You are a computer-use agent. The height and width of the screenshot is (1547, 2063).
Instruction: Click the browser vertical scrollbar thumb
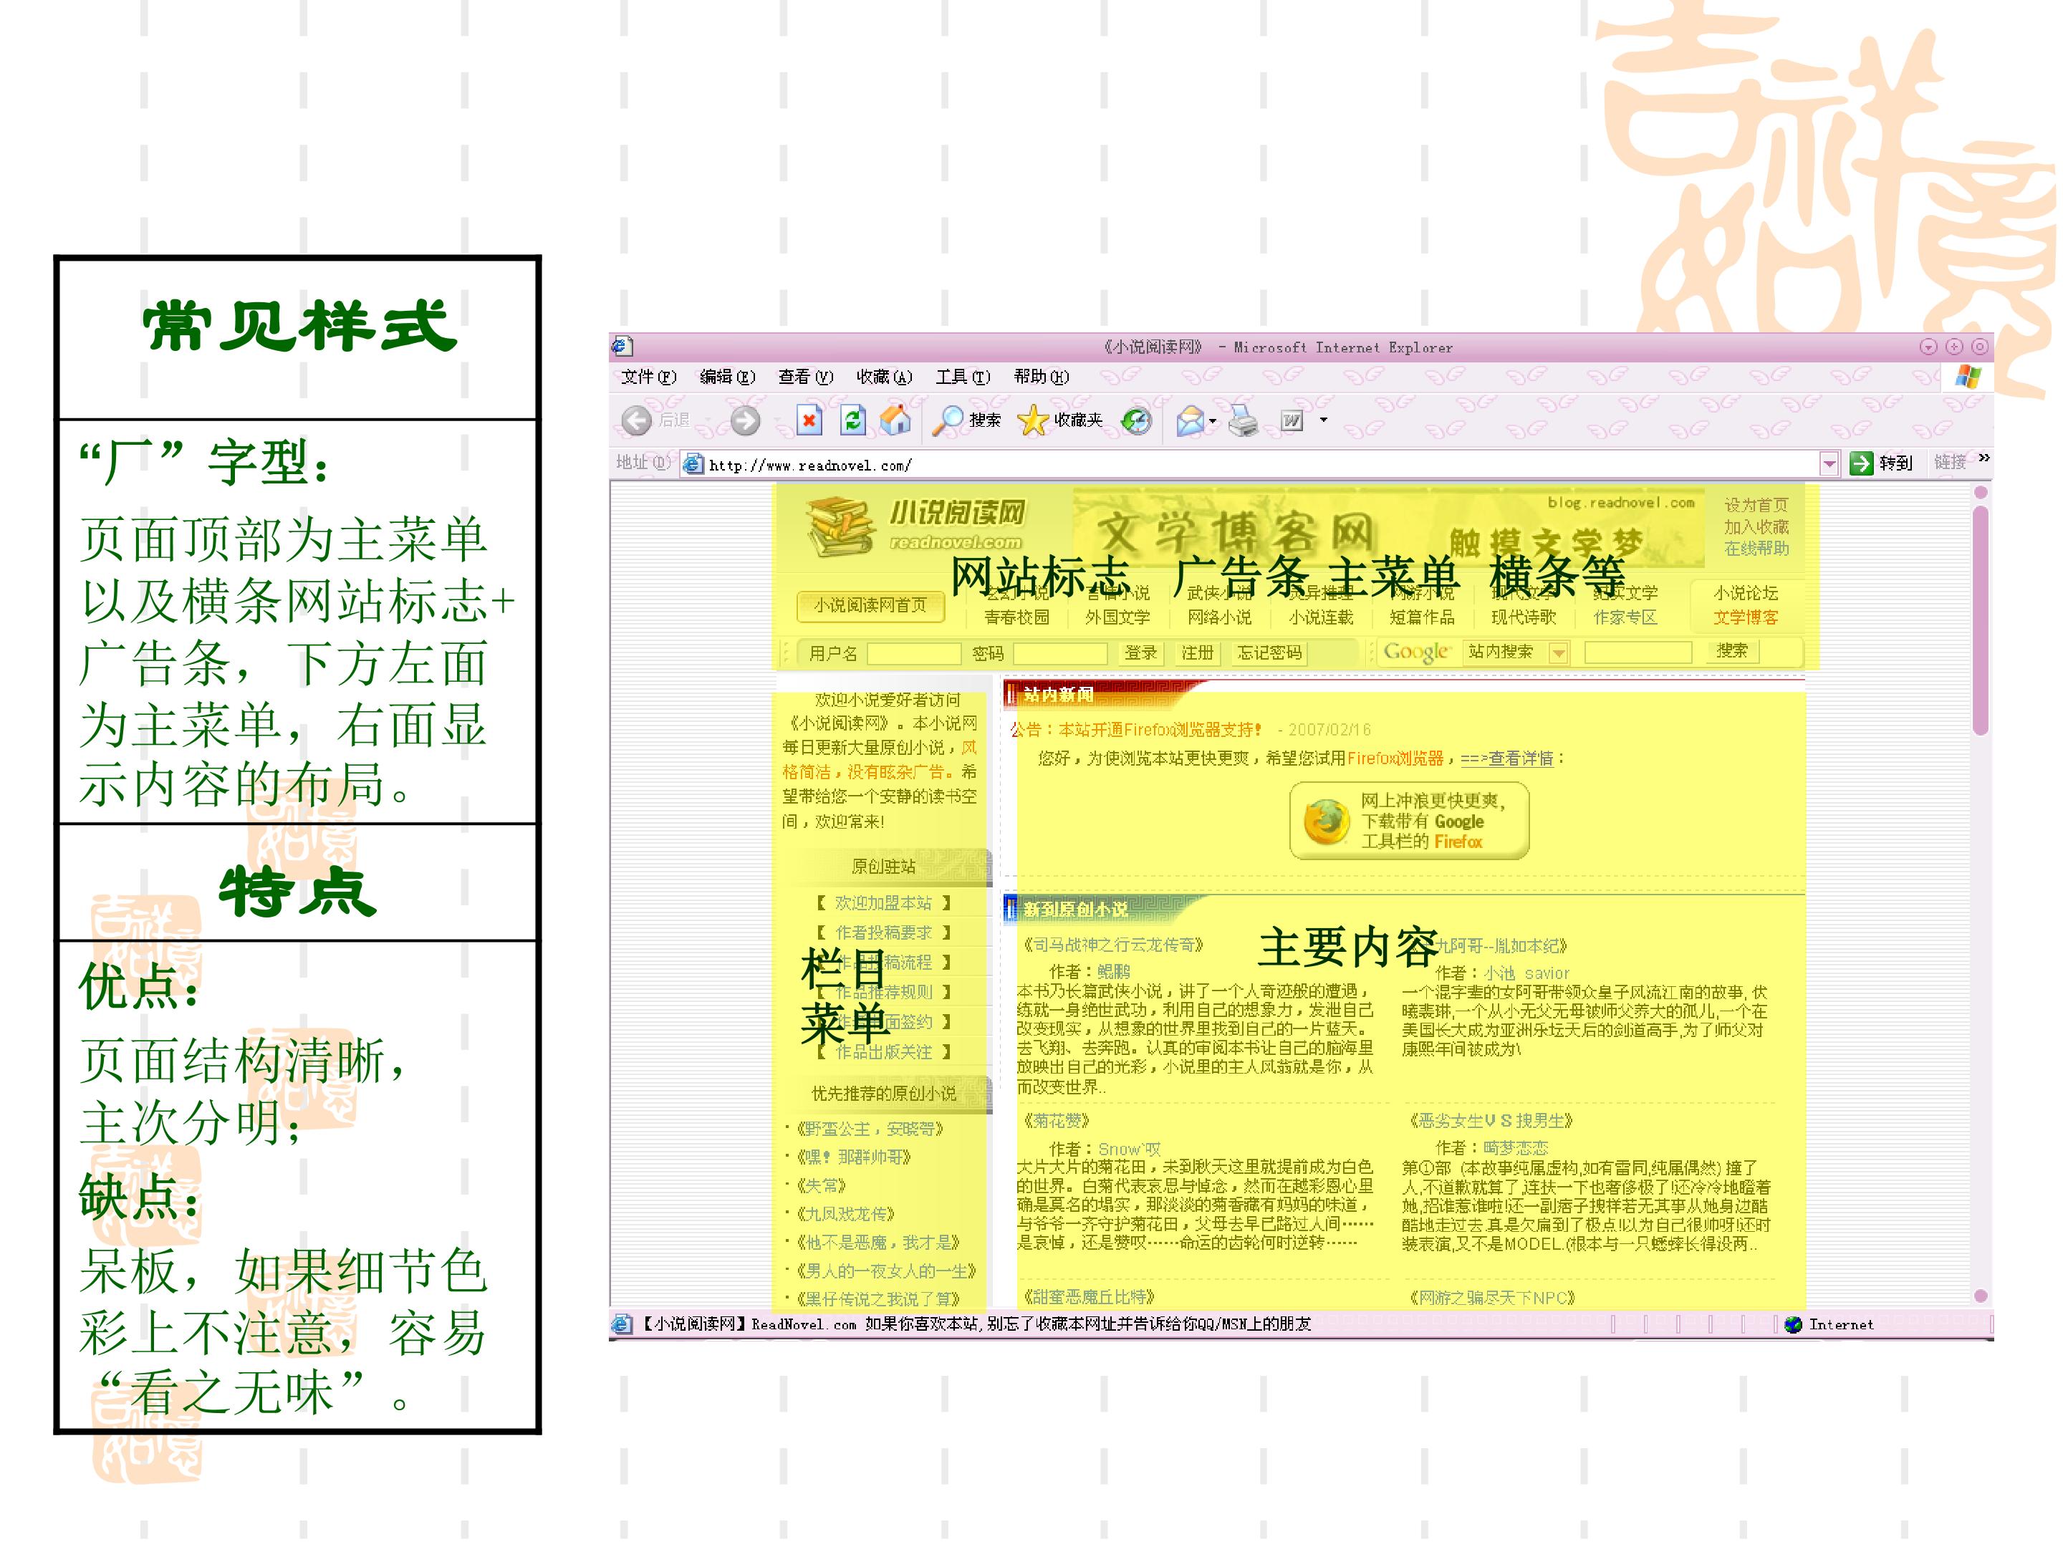[x=1980, y=620]
